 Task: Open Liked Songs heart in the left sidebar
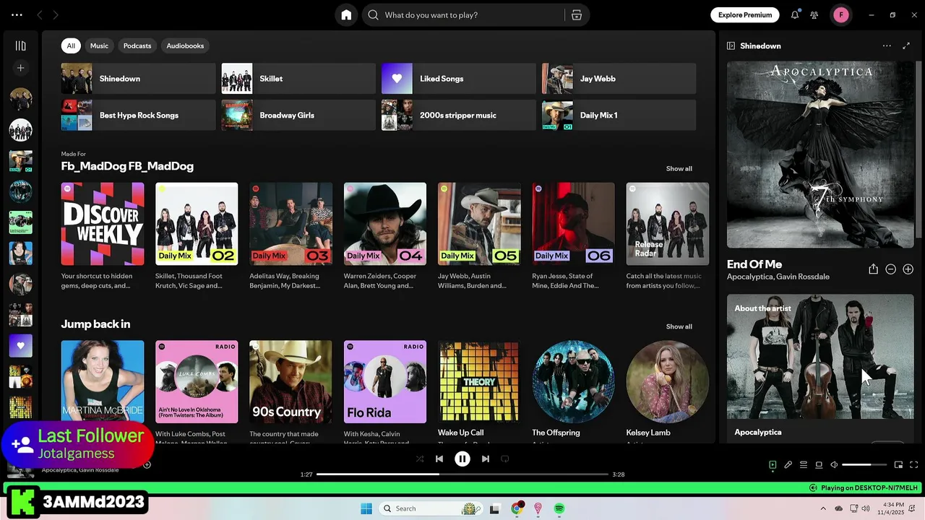20,346
